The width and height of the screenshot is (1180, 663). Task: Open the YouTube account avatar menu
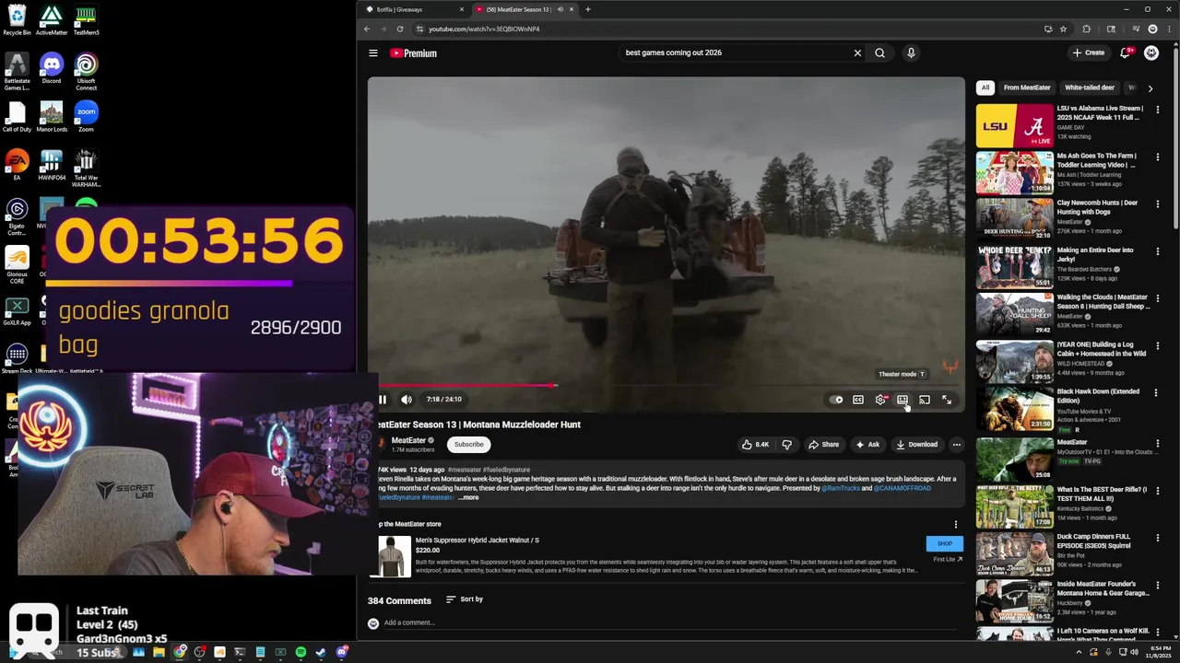click(x=1151, y=53)
